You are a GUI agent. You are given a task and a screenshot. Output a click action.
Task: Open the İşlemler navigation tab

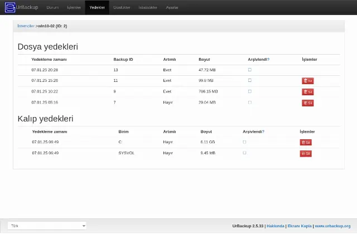tap(74, 7)
